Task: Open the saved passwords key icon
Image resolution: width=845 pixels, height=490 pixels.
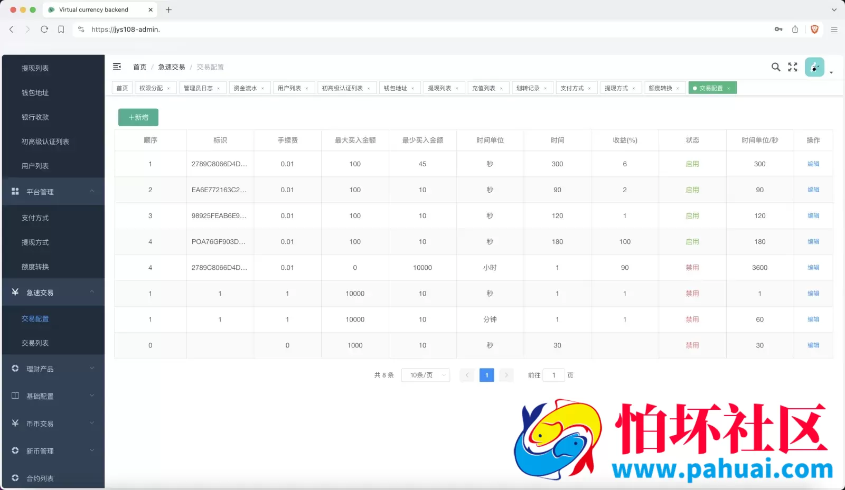Action: pyautogui.click(x=778, y=30)
